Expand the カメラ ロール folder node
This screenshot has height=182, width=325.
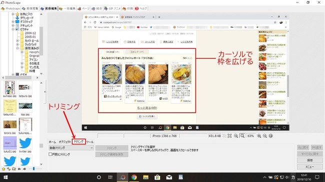point(17,41)
